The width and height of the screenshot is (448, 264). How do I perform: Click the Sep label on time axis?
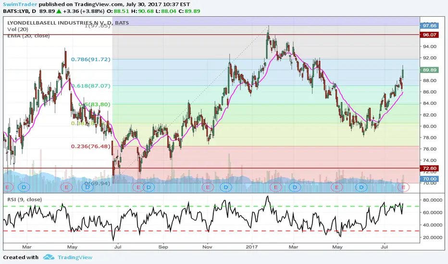pos(163,247)
